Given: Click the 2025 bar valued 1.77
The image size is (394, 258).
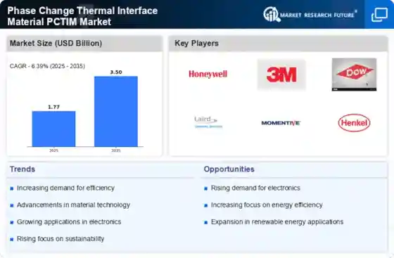Looking at the screenshot, I should pyautogui.click(x=53, y=129).
